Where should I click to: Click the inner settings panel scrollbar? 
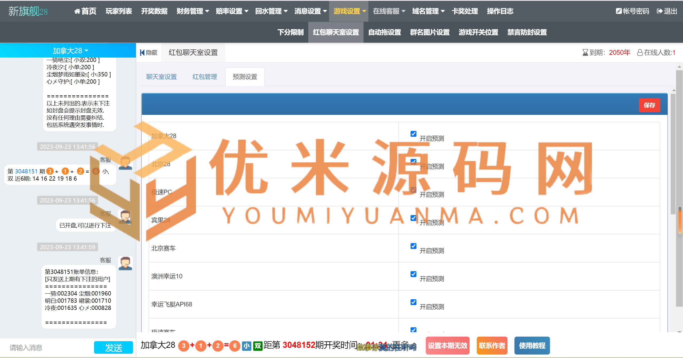[x=673, y=154]
